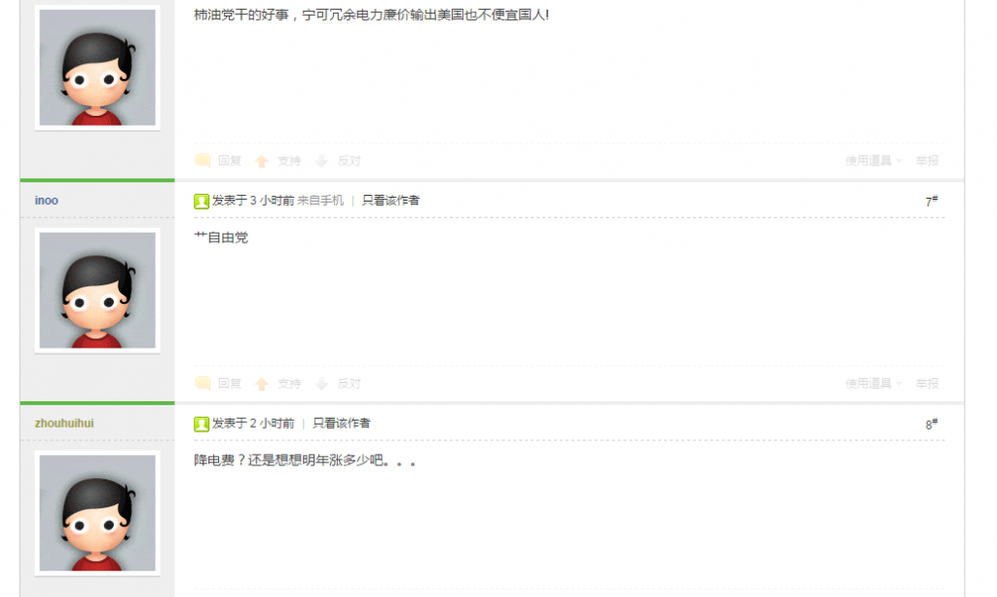This screenshot has height=597, width=997.
Task: Click floor number 7# link
Action: pyautogui.click(x=932, y=201)
